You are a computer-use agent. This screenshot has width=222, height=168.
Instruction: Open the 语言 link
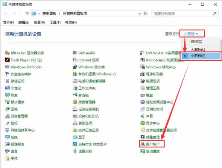pos(14,151)
